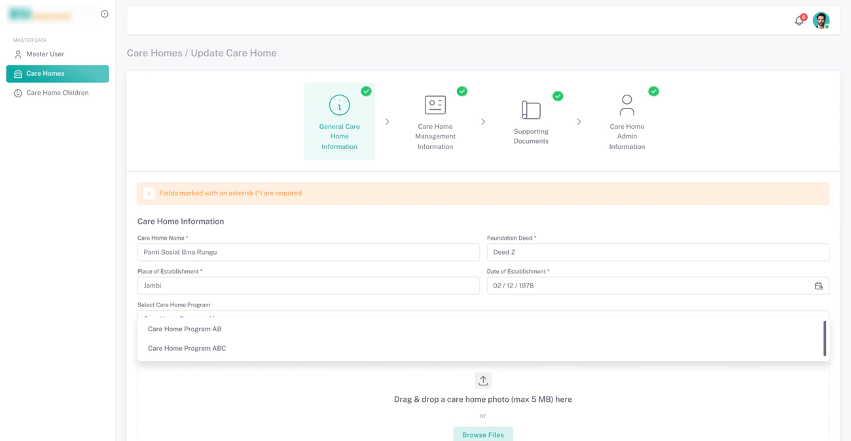This screenshot has width=851, height=441.
Task: Click green checkmark on General Care Home Information
Action: (x=366, y=91)
